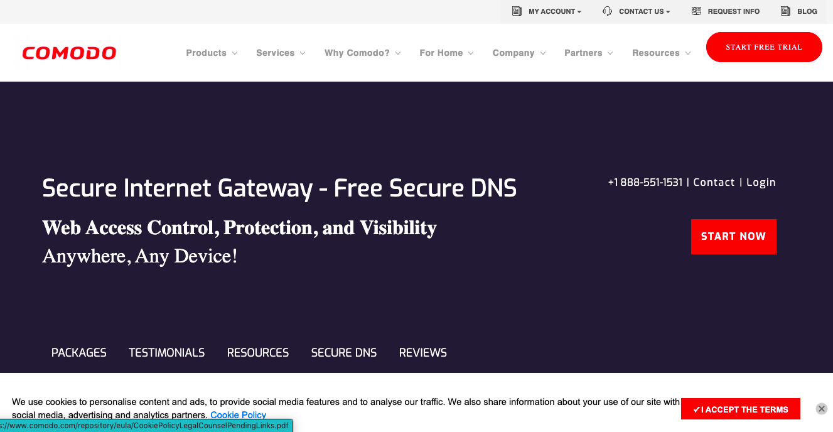Dismiss the cookie banner with the X icon

[x=821, y=408]
